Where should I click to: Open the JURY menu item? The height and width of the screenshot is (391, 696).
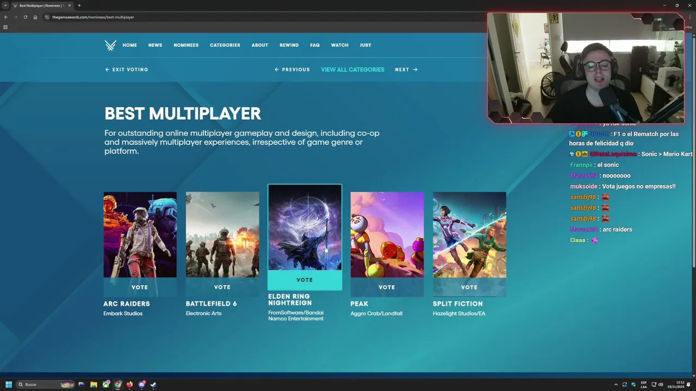(365, 45)
